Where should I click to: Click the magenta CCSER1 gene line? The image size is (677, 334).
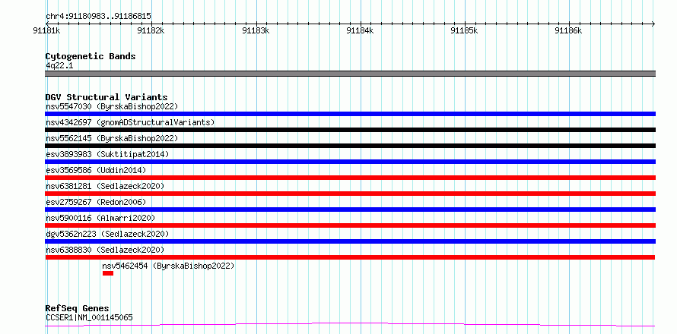[350, 324]
